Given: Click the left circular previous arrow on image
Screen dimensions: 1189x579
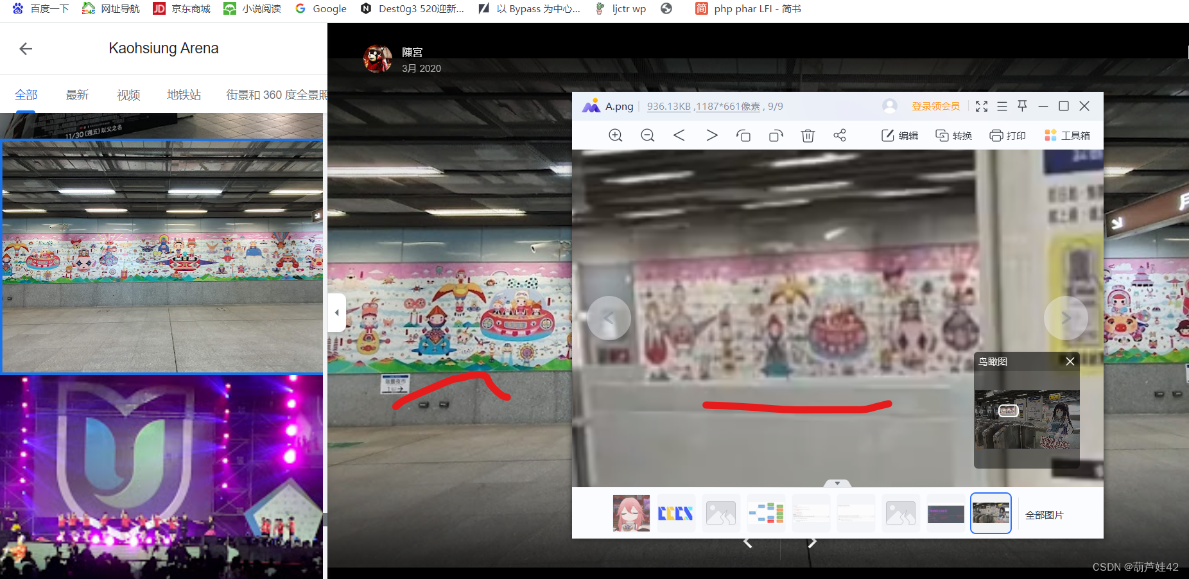Looking at the screenshot, I should click(609, 318).
